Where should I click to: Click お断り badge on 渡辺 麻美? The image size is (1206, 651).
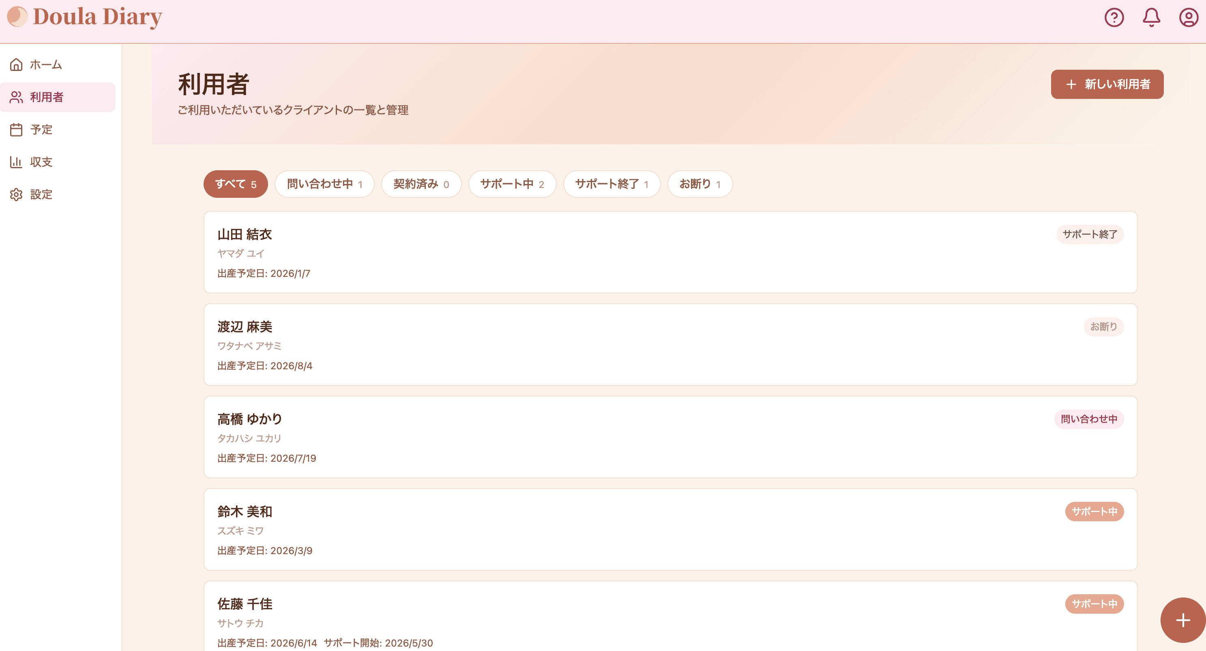1103,327
